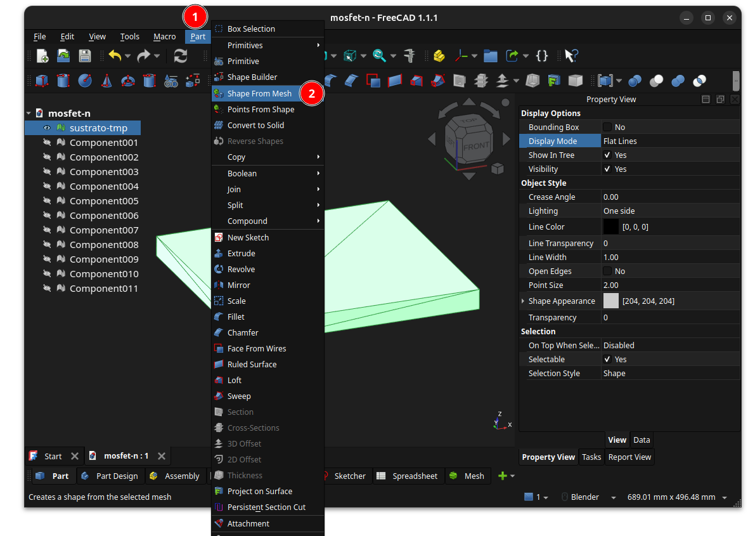Click the Display Mode Flat Lines value

[x=670, y=141]
